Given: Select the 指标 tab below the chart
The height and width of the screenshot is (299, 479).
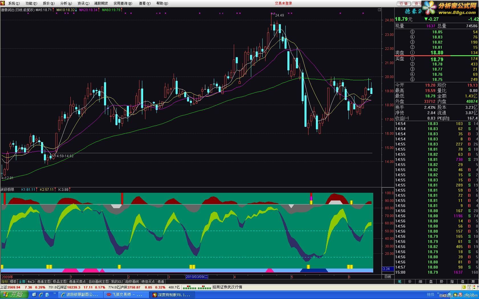Looking at the screenshot, I should pyautogui.click(x=5, y=282).
